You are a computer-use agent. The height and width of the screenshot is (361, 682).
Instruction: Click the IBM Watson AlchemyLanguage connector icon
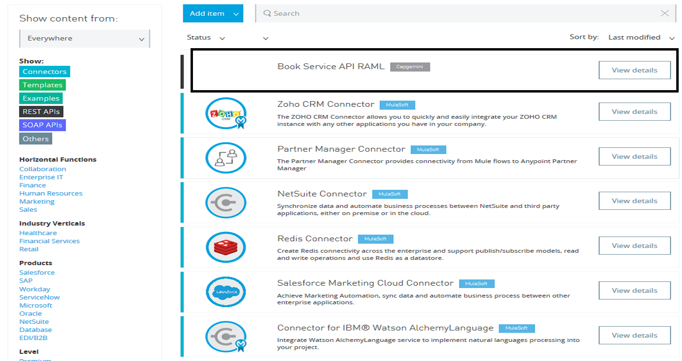click(x=225, y=337)
